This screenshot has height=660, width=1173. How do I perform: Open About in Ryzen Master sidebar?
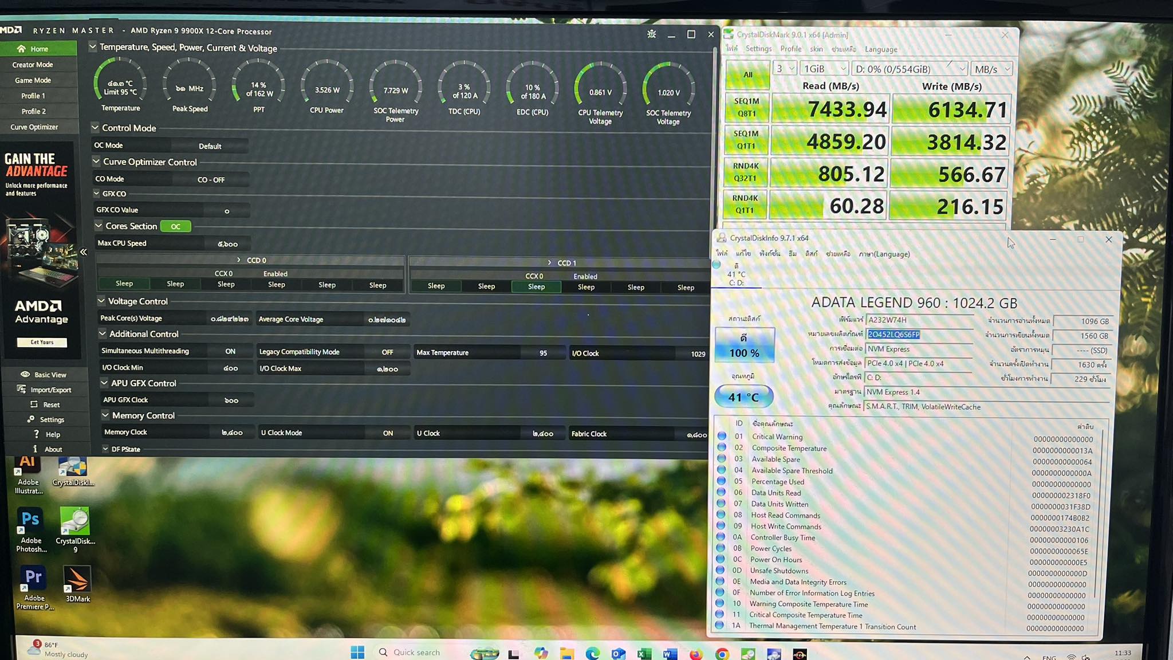pyautogui.click(x=47, y=449)
